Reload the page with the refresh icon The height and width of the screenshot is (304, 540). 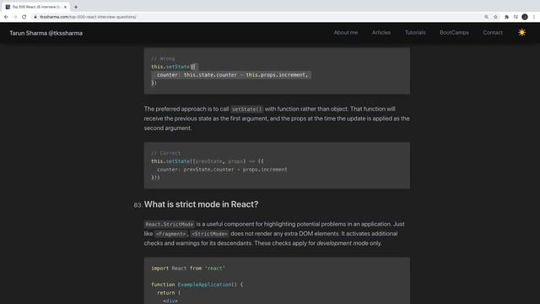click(24, 17)
